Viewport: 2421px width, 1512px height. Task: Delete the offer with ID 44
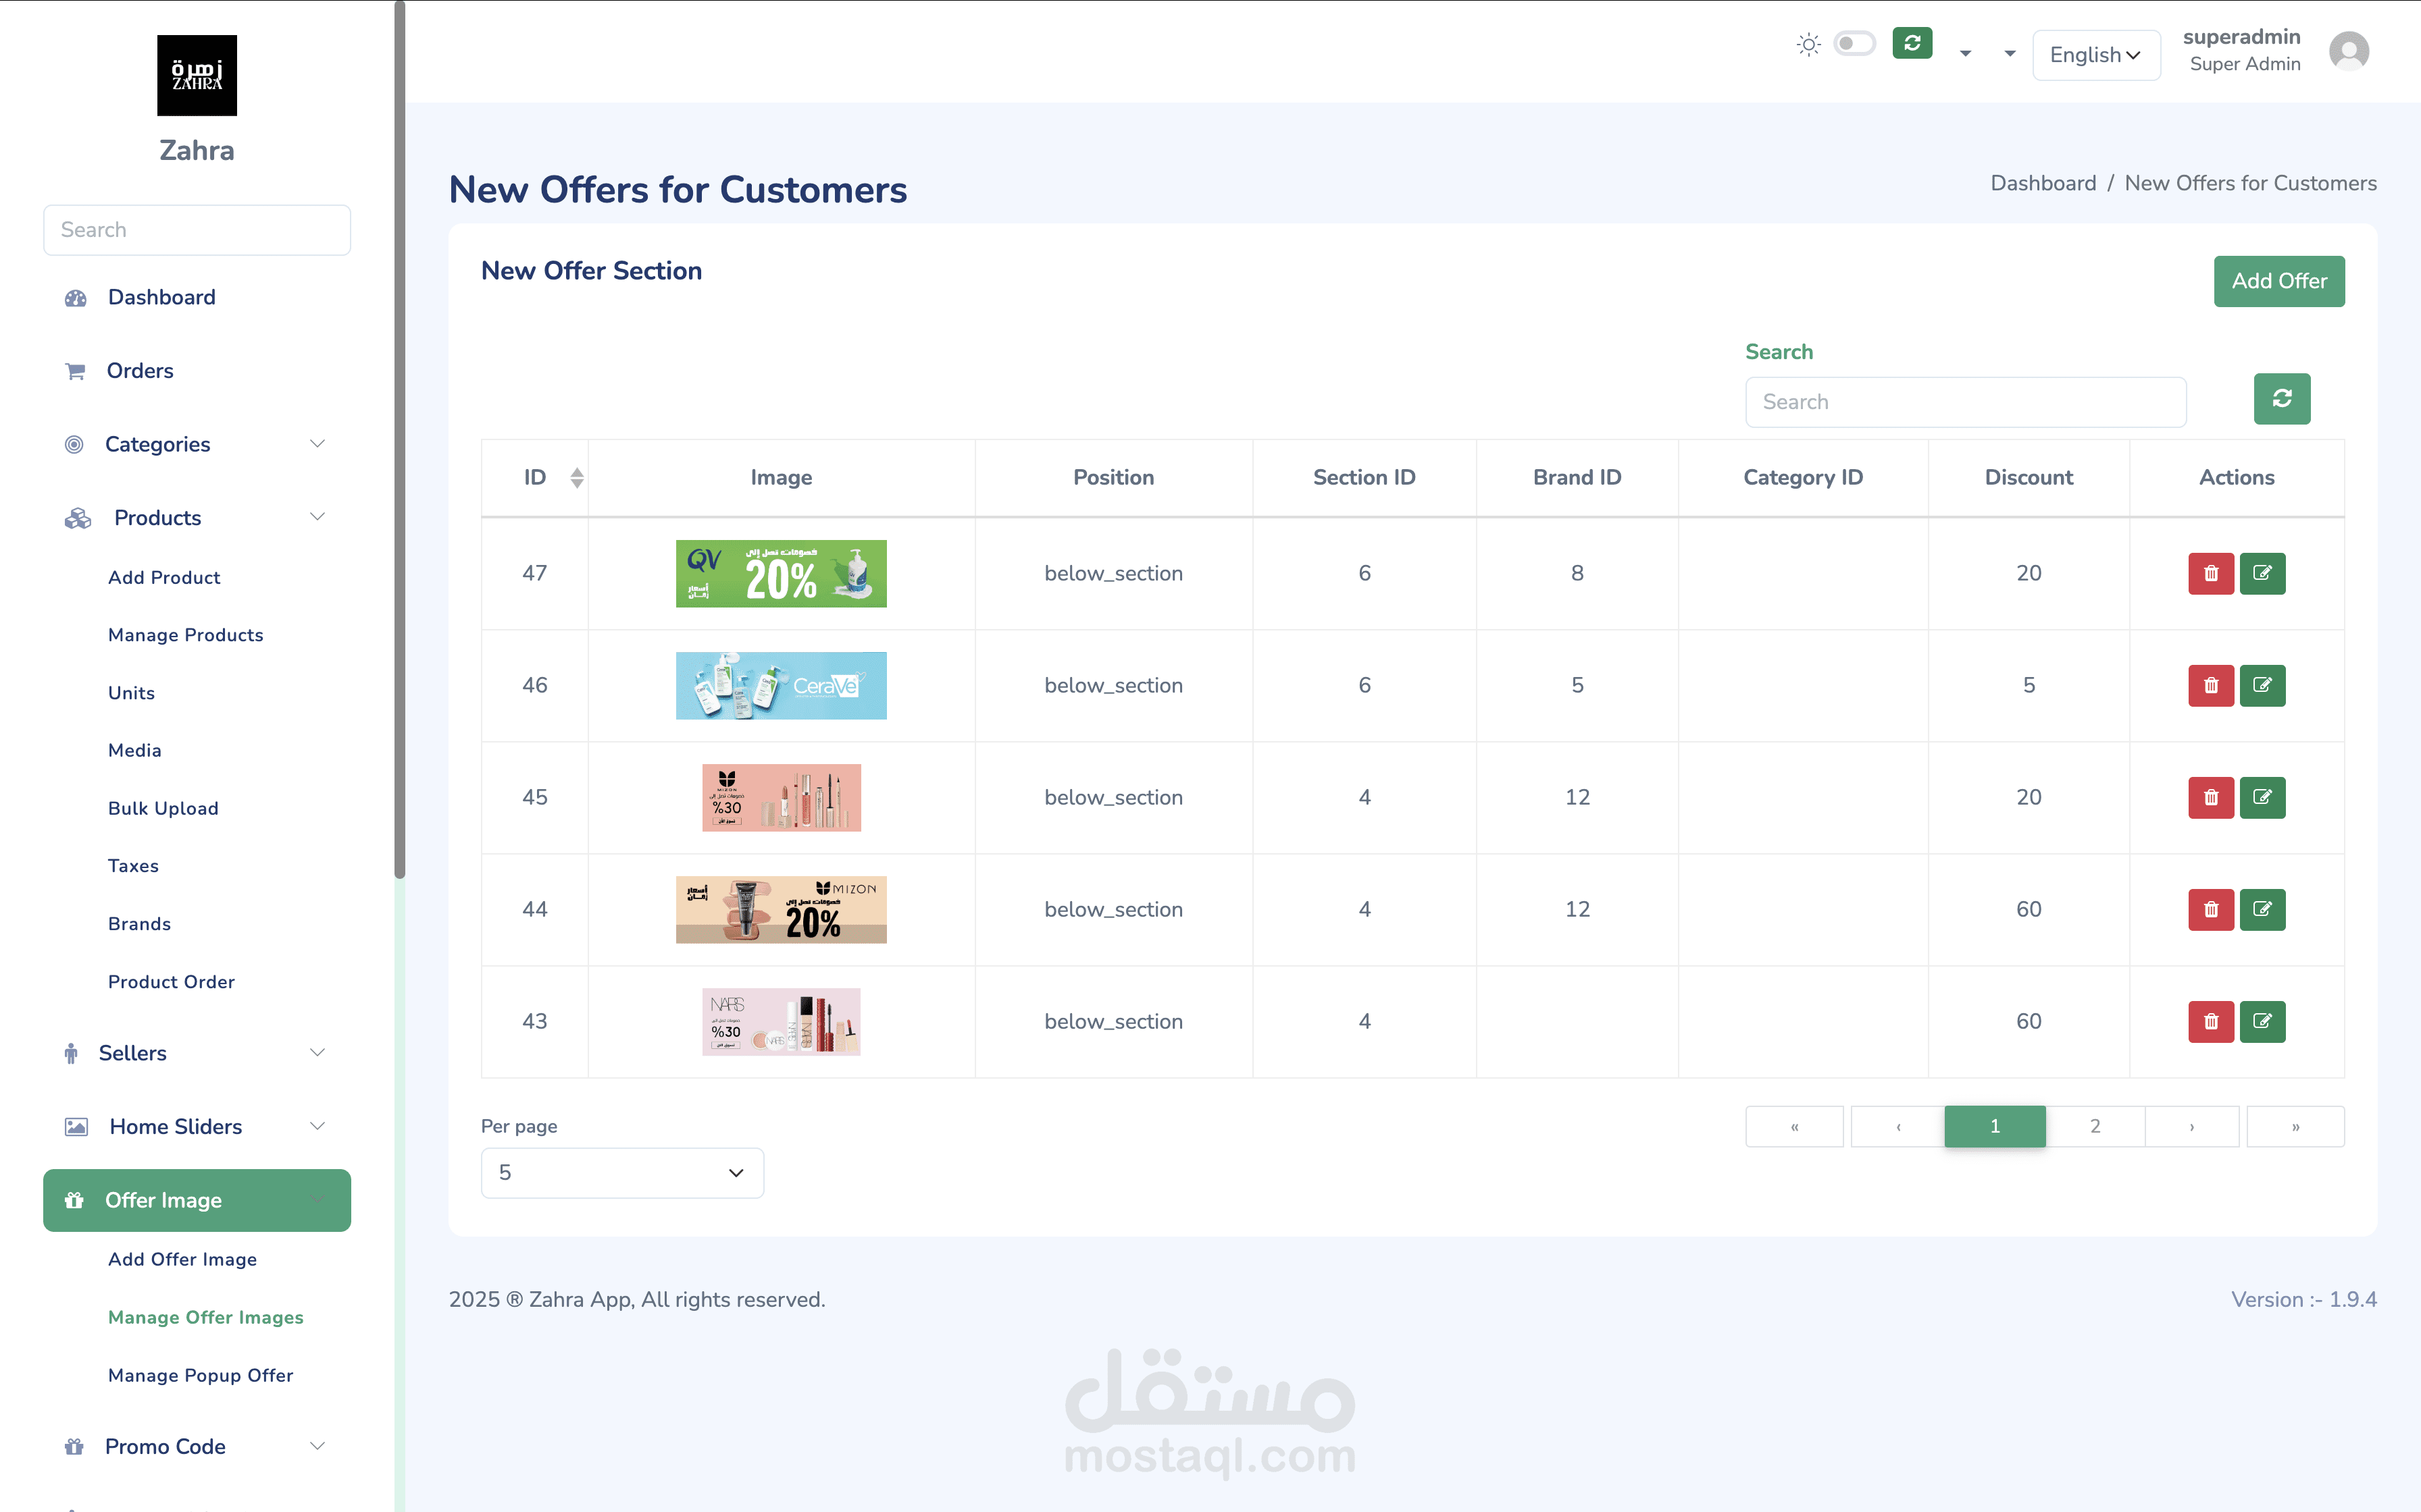pos(2211,909)
